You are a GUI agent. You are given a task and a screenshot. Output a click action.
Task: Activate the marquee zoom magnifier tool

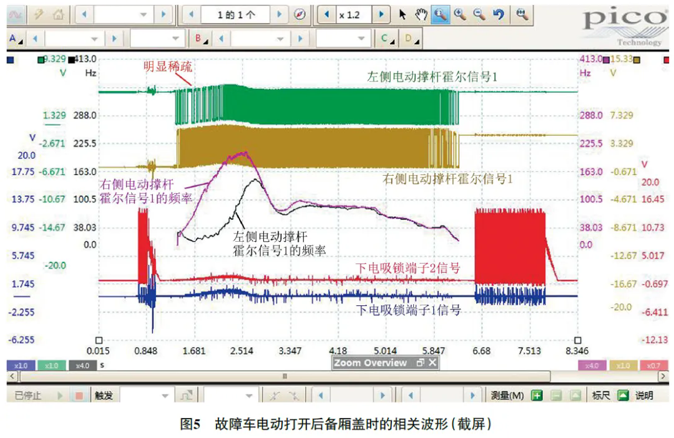[x=440, y=15]
